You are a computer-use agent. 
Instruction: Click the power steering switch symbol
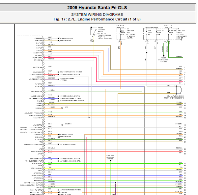tap(94, 31)
